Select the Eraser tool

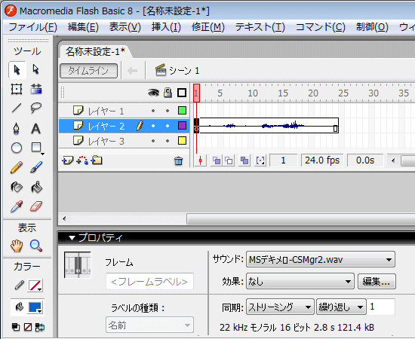(x=36, y=206)
